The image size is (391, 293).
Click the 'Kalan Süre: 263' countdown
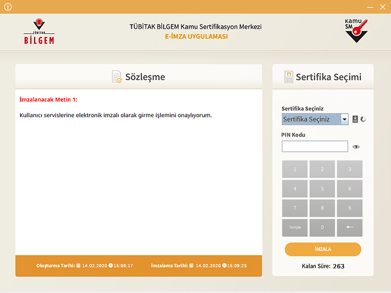[x=323, y=266]
